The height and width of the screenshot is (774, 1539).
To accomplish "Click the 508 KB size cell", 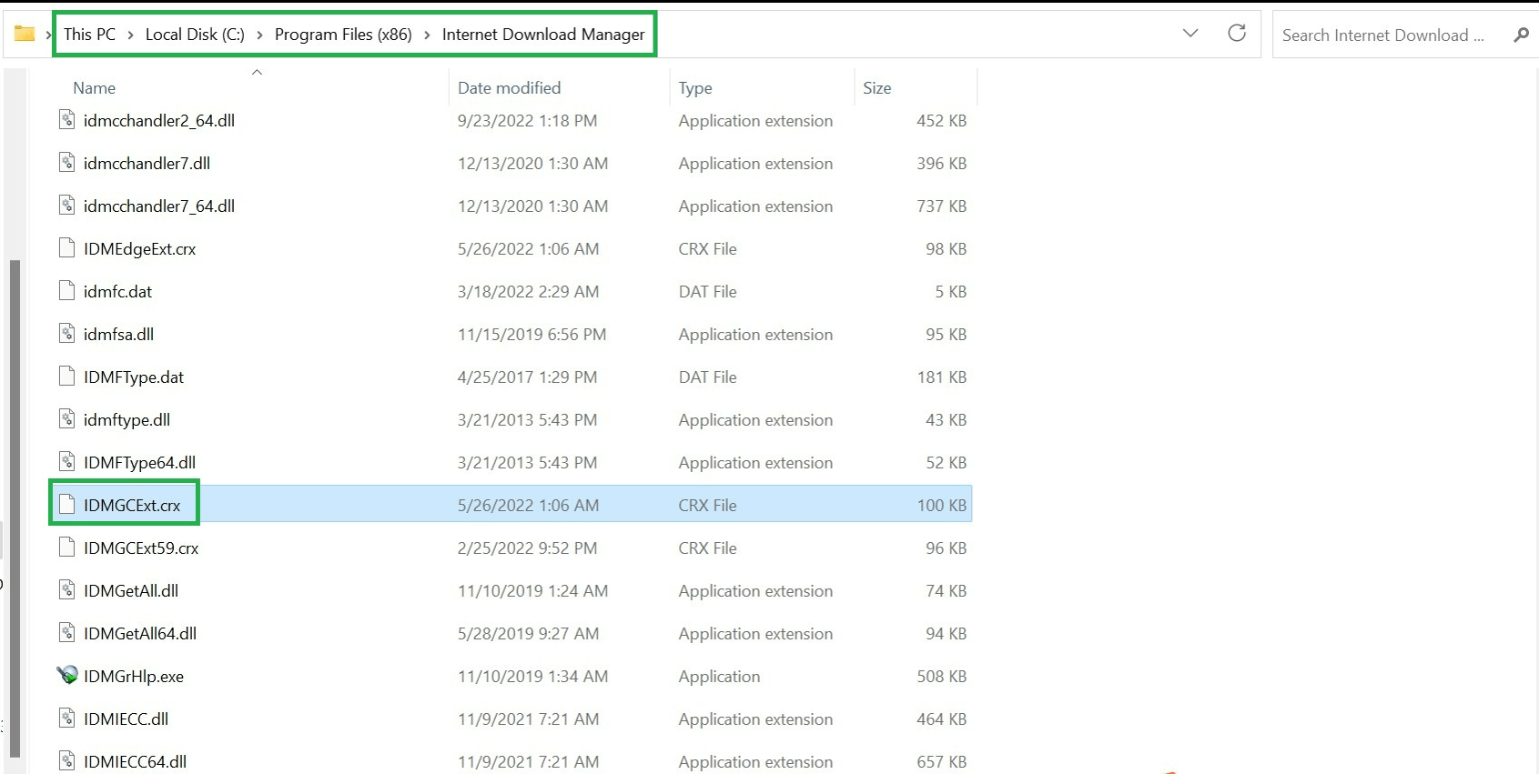I will point(941,676).
